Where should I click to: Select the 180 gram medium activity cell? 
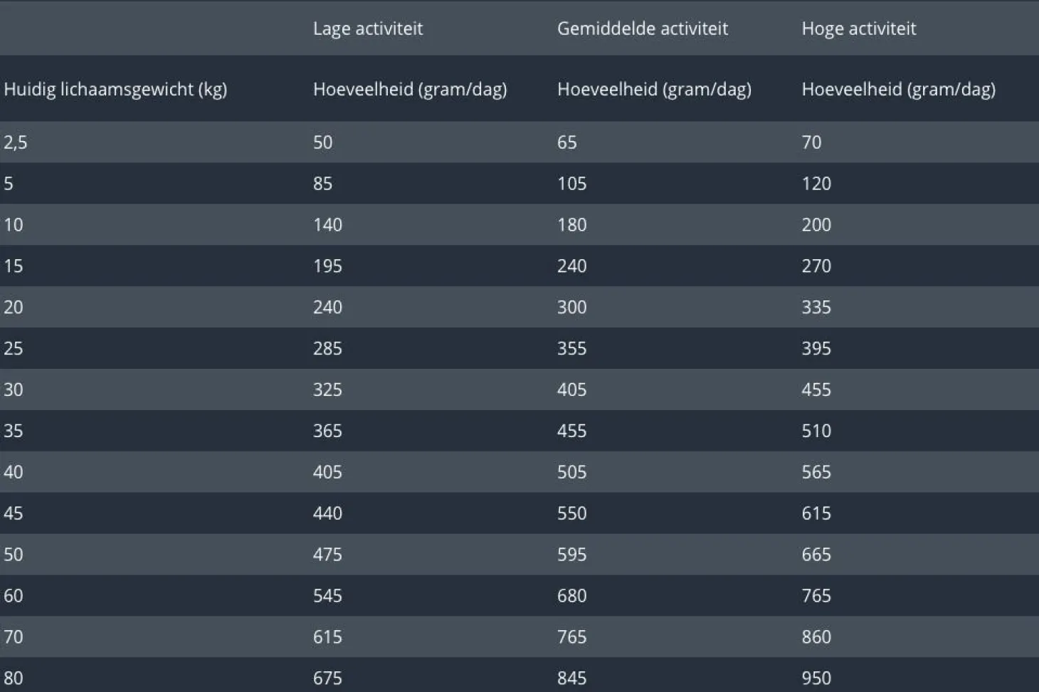tap(571, 225)
